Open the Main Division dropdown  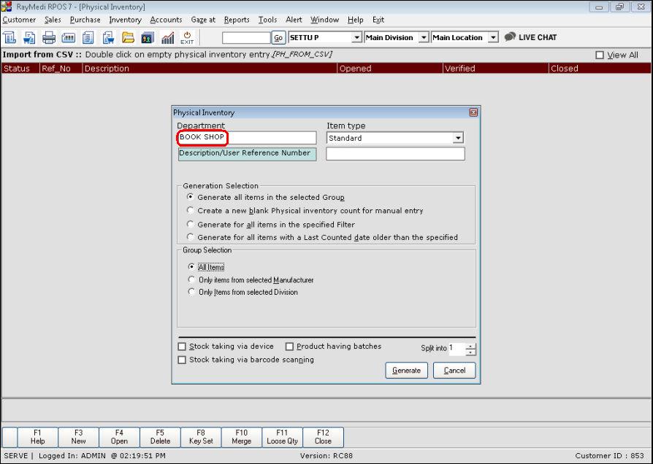click(424, 37)
